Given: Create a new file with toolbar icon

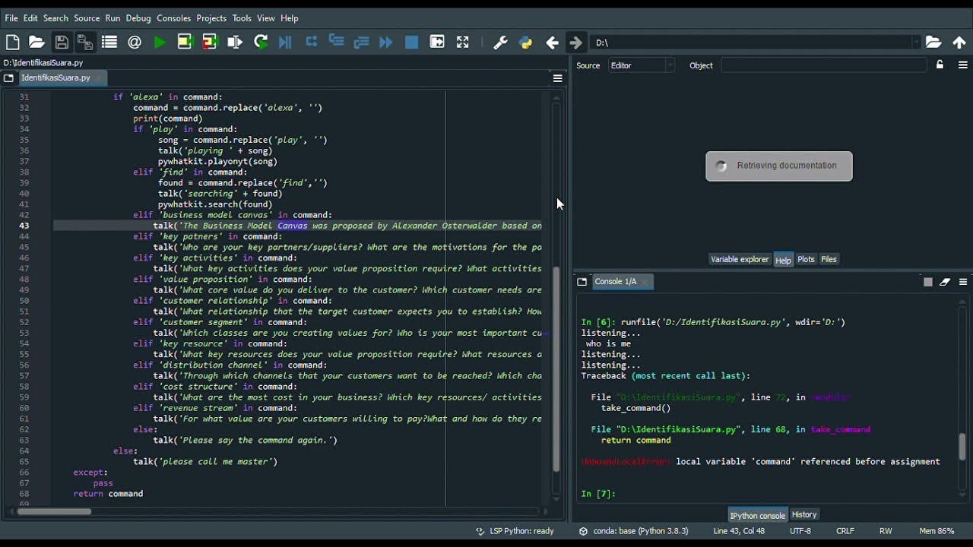Looking at the screenshot, I should pos(12,43).
